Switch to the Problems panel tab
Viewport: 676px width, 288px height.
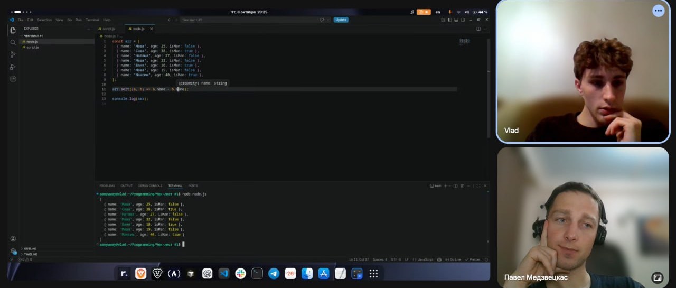[x=107, y=185]
